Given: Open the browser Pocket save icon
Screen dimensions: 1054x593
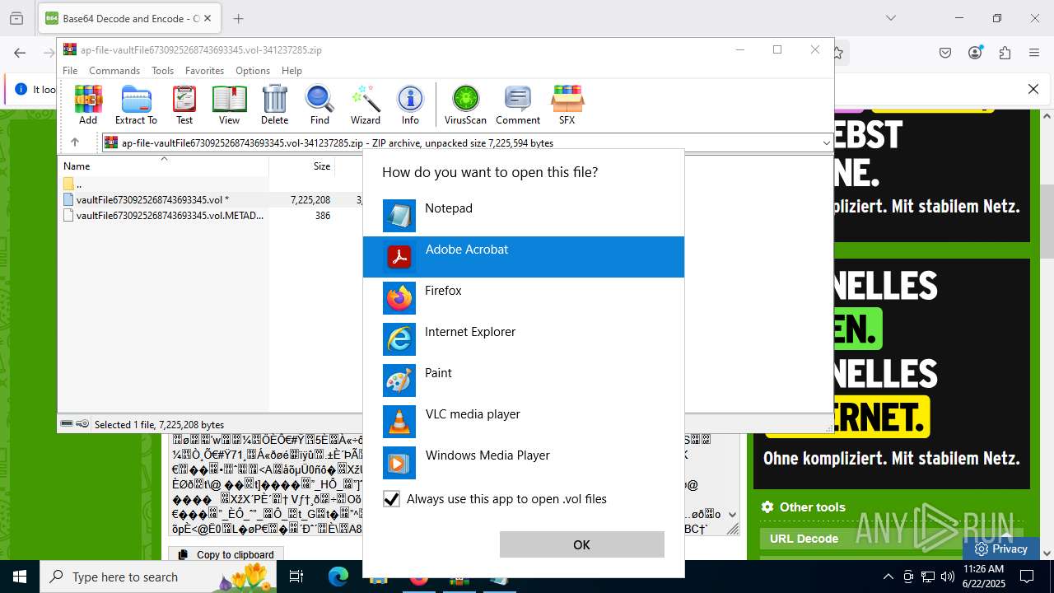Looking at the screenshot, I should click(x=945, y=53).
